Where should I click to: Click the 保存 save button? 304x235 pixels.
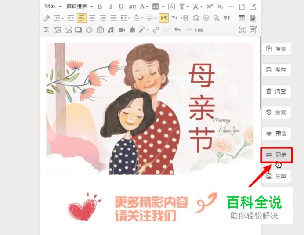pos(276,70)
